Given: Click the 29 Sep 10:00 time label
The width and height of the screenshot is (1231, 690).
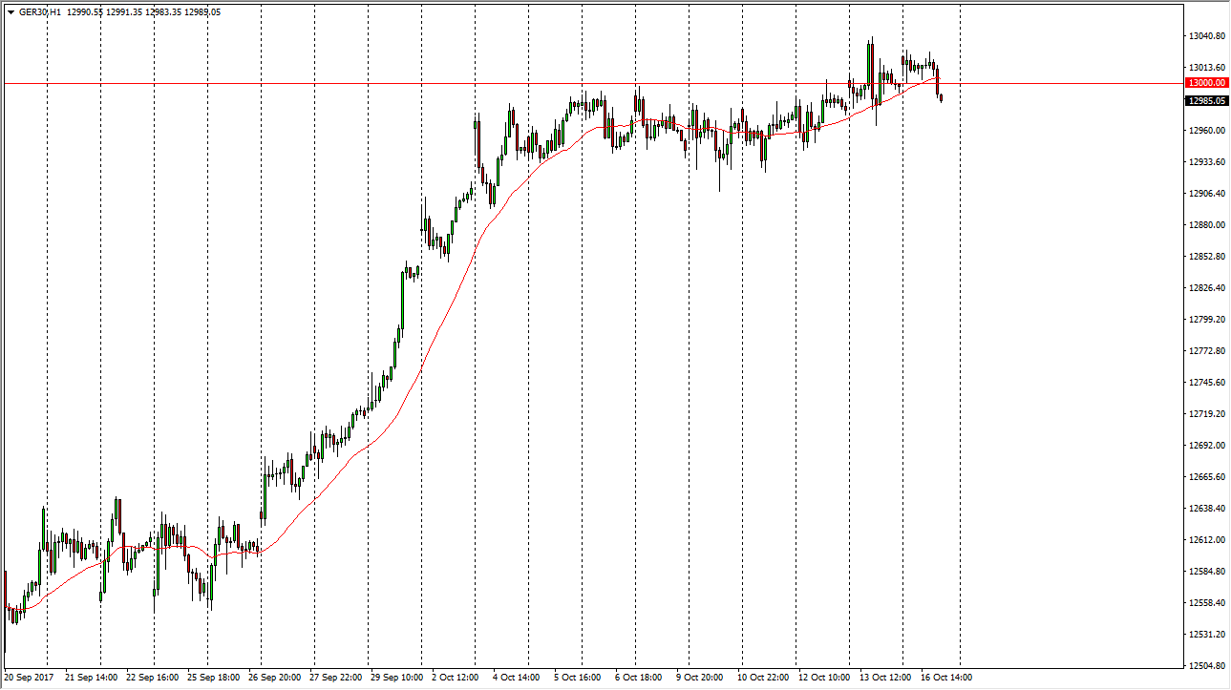Looking at the screenshot, I should [398, 678].
